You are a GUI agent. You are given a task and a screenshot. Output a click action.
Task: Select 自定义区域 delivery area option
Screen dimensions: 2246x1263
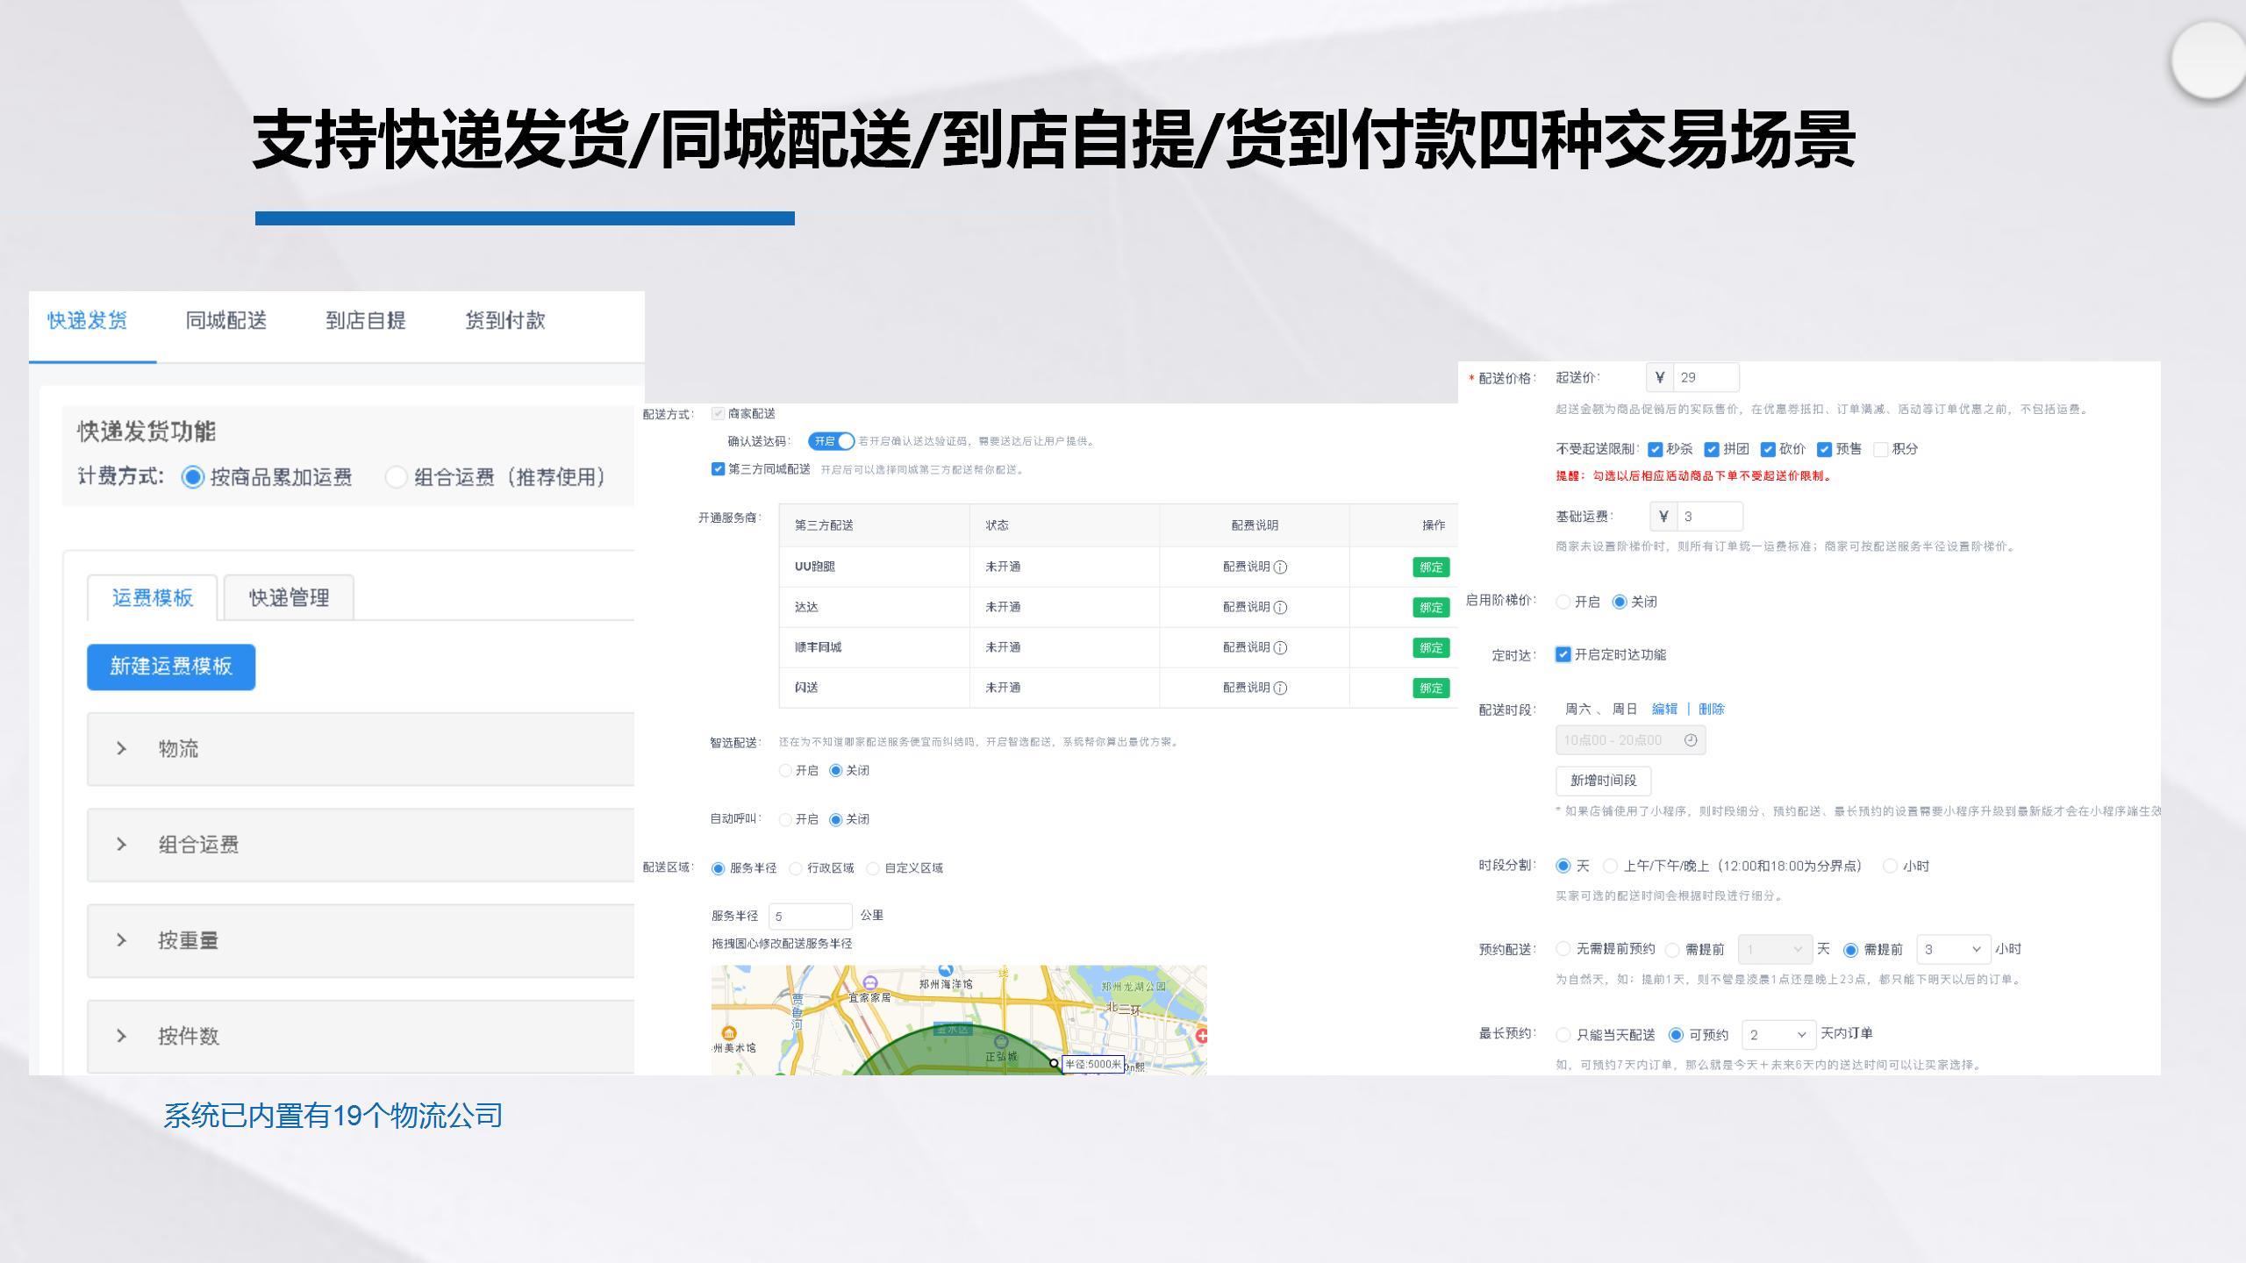pos(873,869)
